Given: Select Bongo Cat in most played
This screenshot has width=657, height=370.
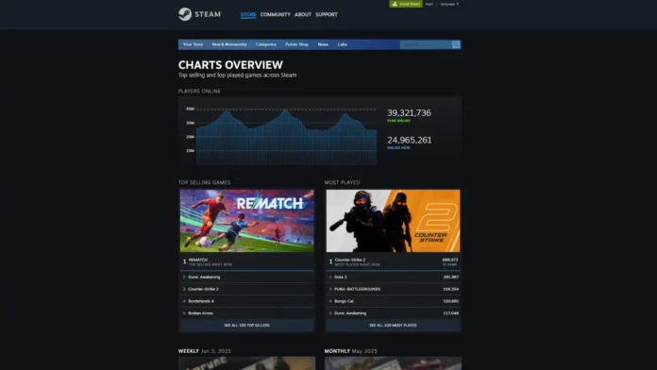Looking at the screenshot, I should click(393, 301).
